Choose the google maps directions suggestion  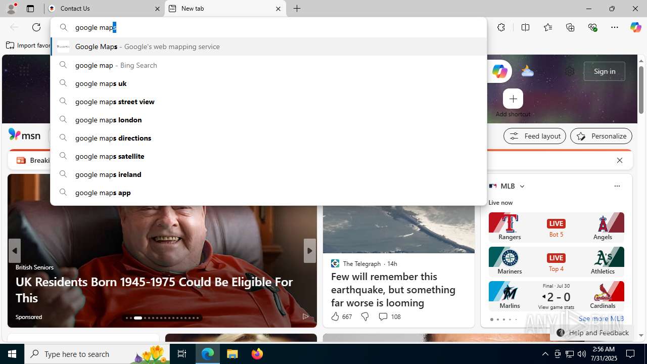[268, 138]
